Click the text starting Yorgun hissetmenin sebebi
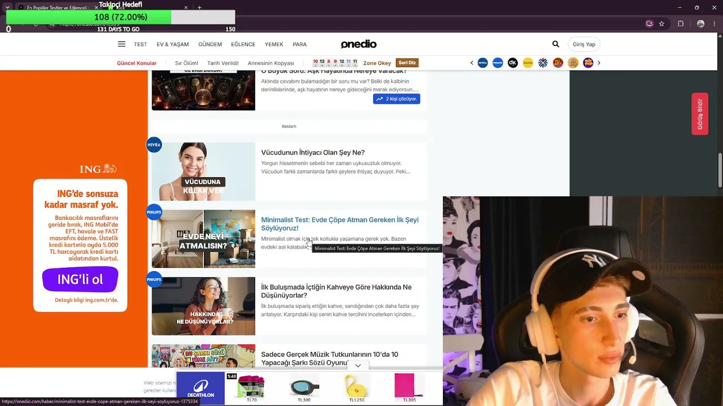The image size is (723, 406). coord(336,167)
